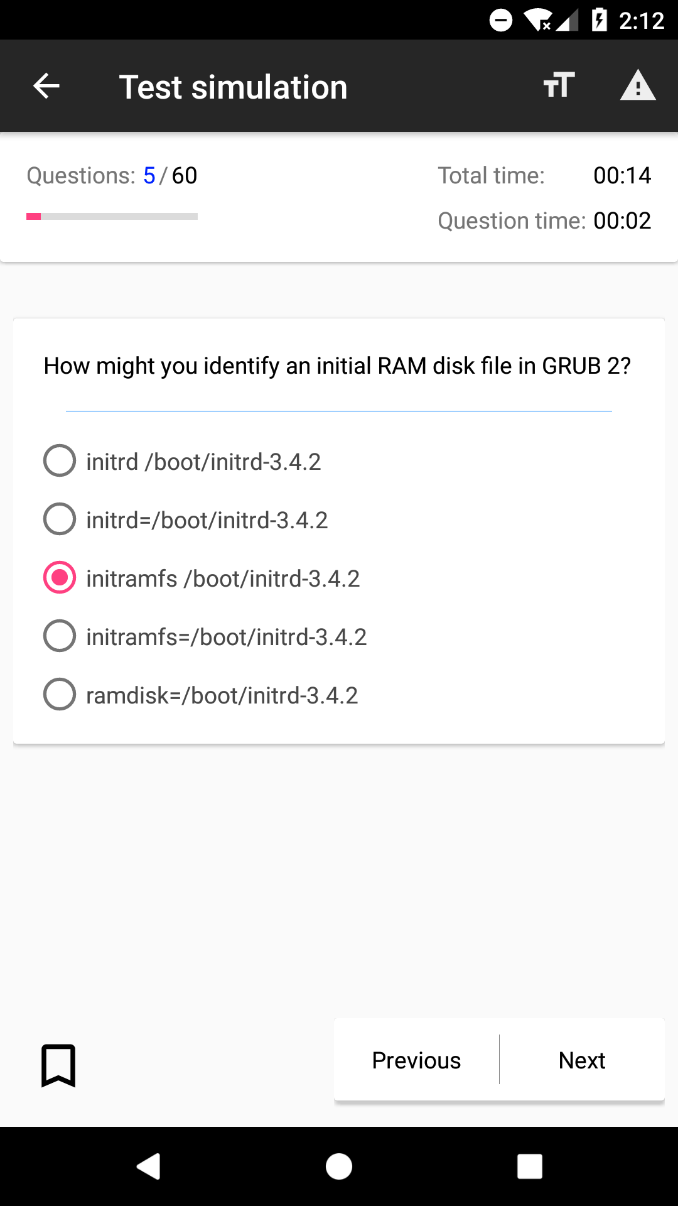Tap the Android back navigation button

pyautogui.click(x=149, y=1166)
